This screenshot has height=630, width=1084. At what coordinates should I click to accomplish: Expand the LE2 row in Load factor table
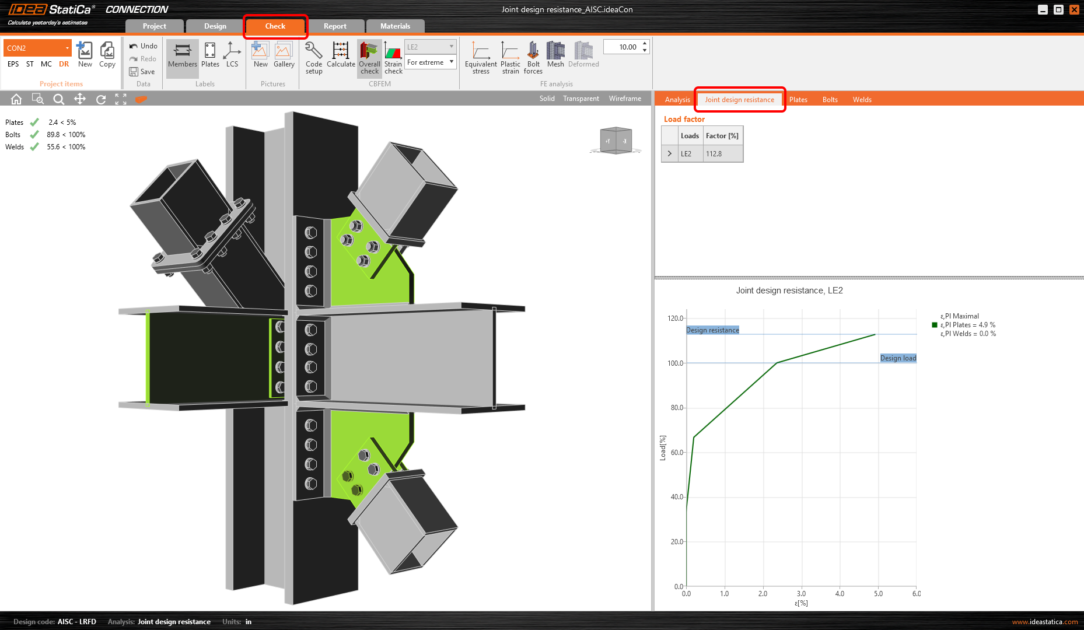point(669,153)
